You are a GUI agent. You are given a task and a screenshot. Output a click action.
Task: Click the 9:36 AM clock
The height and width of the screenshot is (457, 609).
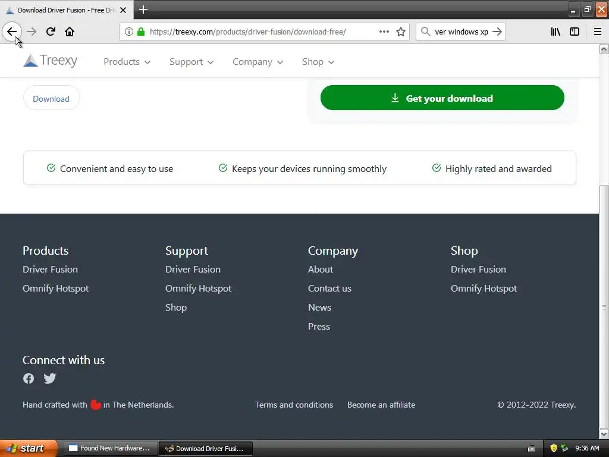(587, 448)
